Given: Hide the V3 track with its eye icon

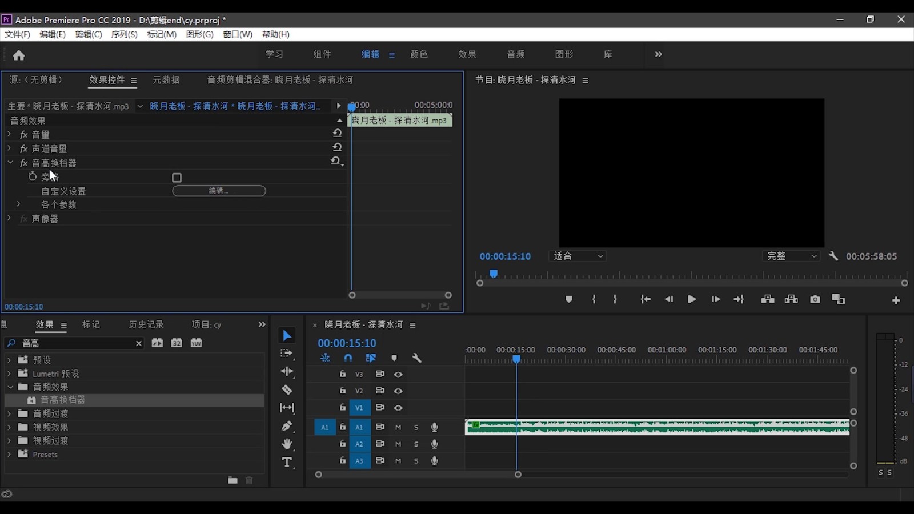Looking at the screenshot, I should tap(398, 375).
